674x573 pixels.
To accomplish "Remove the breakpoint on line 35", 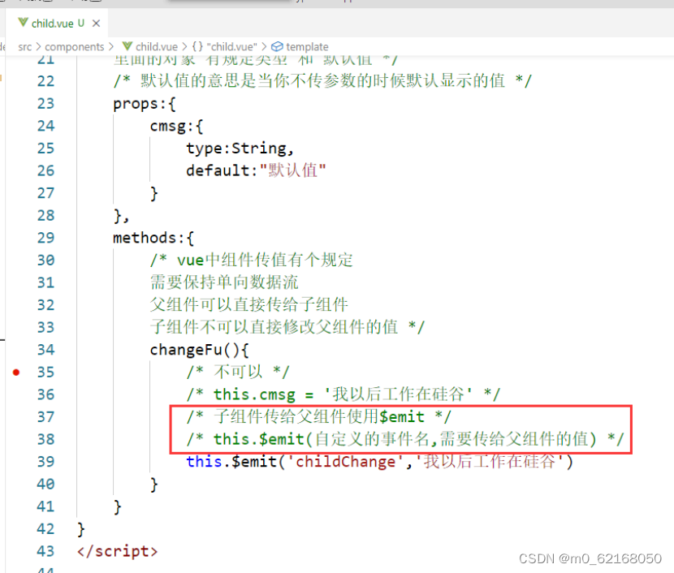I will click(16, 372).
